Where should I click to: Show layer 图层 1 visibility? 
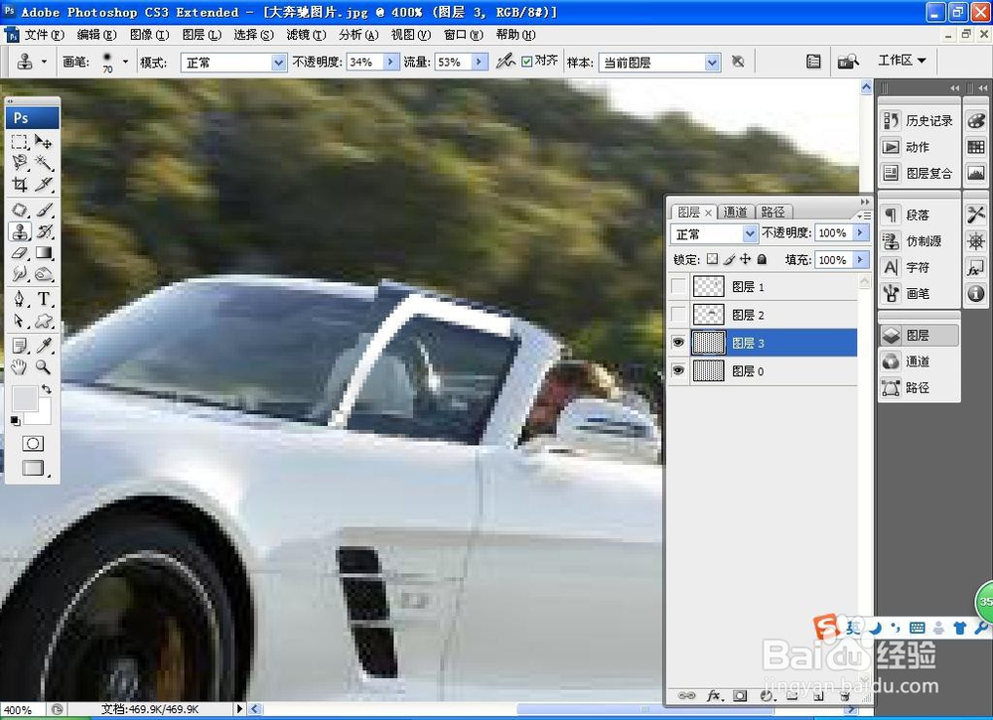click(x=678, y=287)
